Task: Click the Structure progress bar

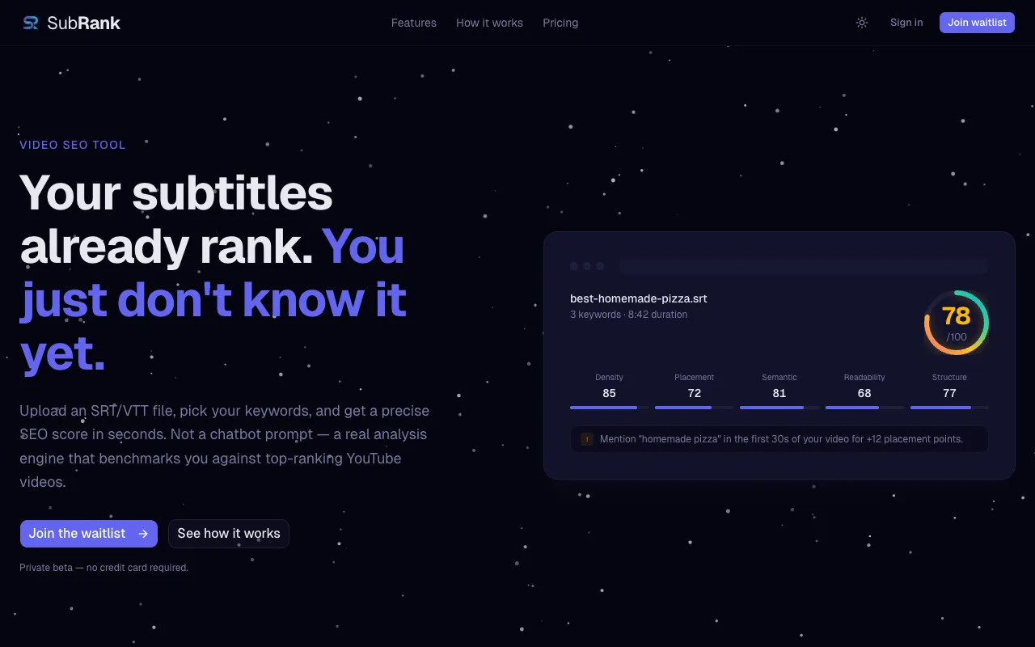Action: point(949,408)
